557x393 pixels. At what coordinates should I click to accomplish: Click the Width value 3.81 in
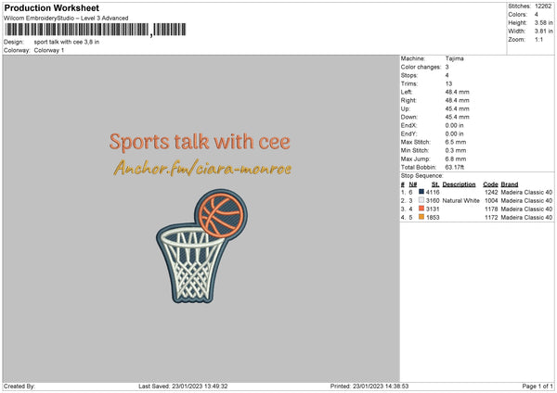(543, 32)
